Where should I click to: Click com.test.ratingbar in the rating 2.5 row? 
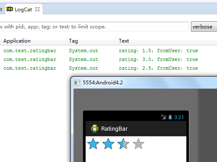(30, 68)
